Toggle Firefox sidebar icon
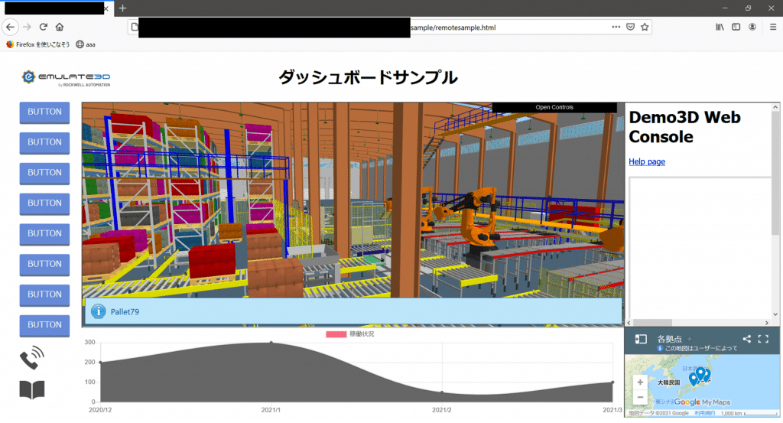 pyautogui.click(x=736, y=27)
